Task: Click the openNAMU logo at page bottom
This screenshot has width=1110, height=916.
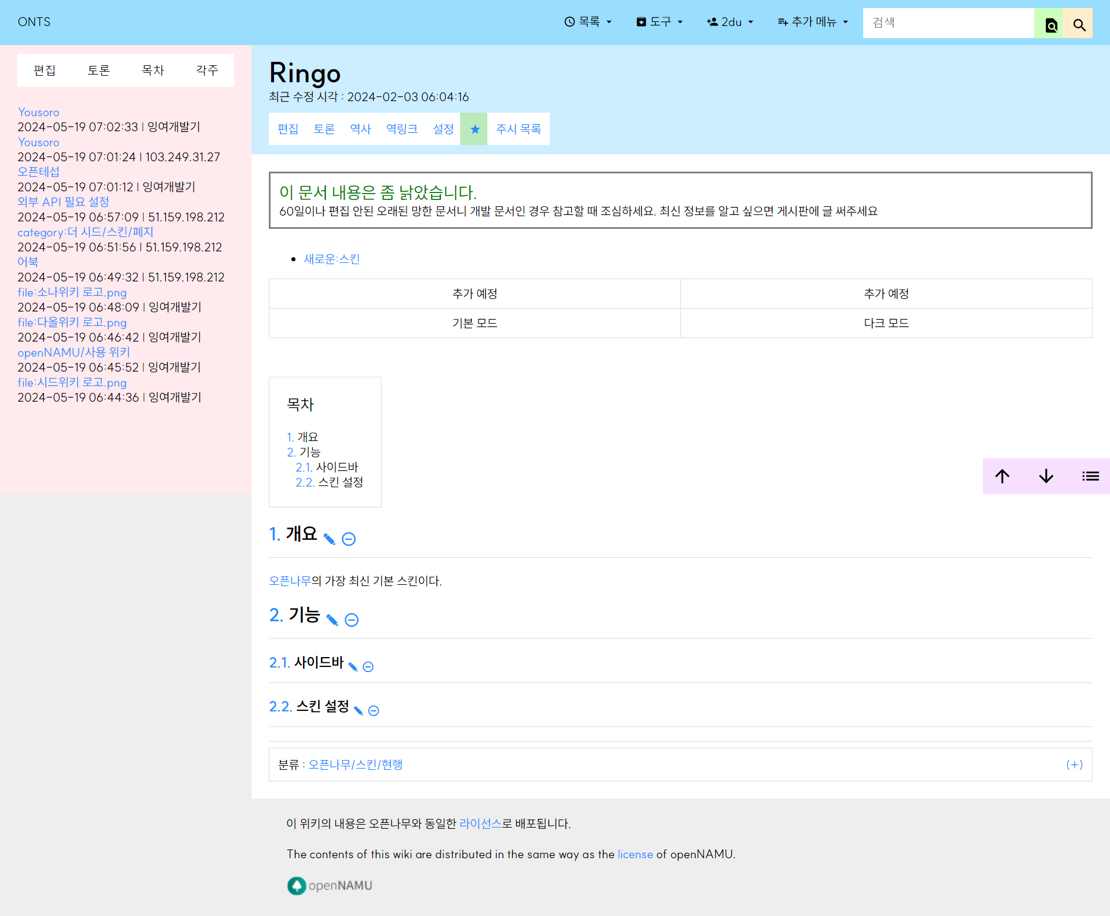Action: [329, 885]
